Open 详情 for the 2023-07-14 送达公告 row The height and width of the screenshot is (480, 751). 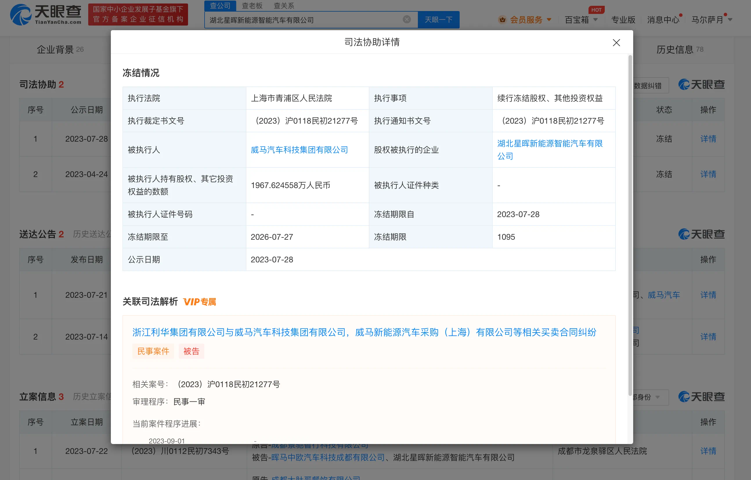(x=708, y=337)
